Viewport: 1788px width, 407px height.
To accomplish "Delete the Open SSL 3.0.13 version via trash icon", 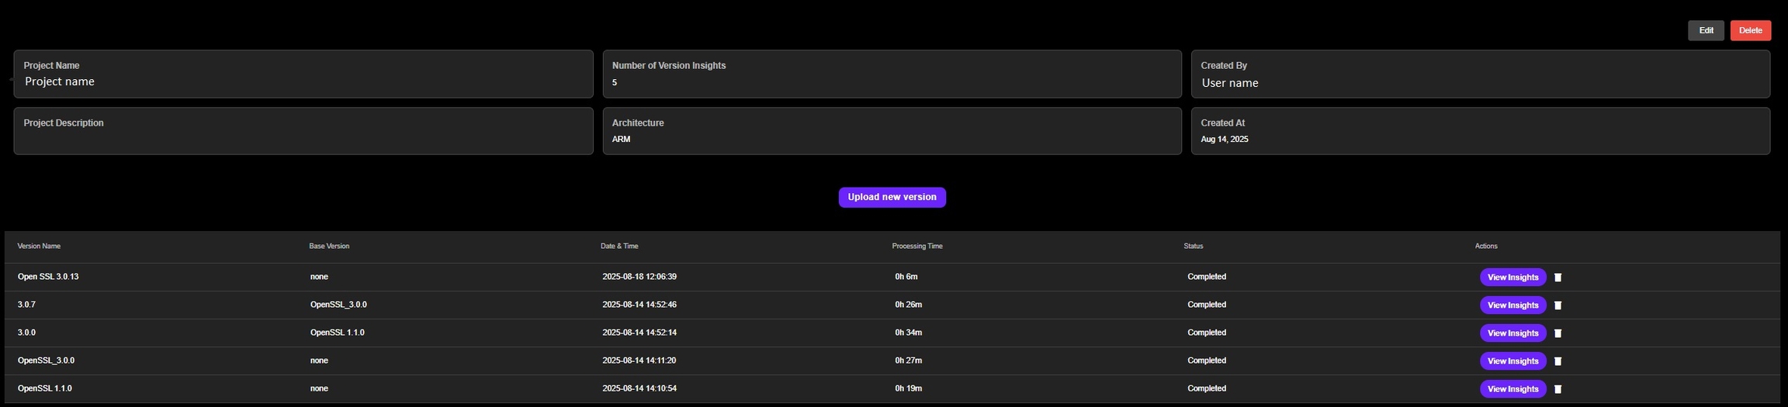I will tap(1558, 278).
